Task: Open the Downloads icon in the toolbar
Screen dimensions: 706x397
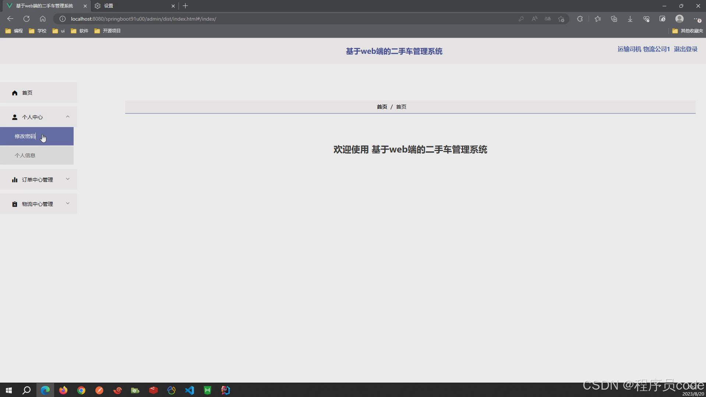Action: tap(630, 19)
